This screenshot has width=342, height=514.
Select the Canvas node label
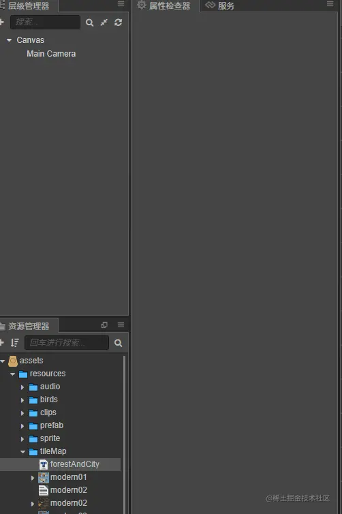tap(31, 40)
